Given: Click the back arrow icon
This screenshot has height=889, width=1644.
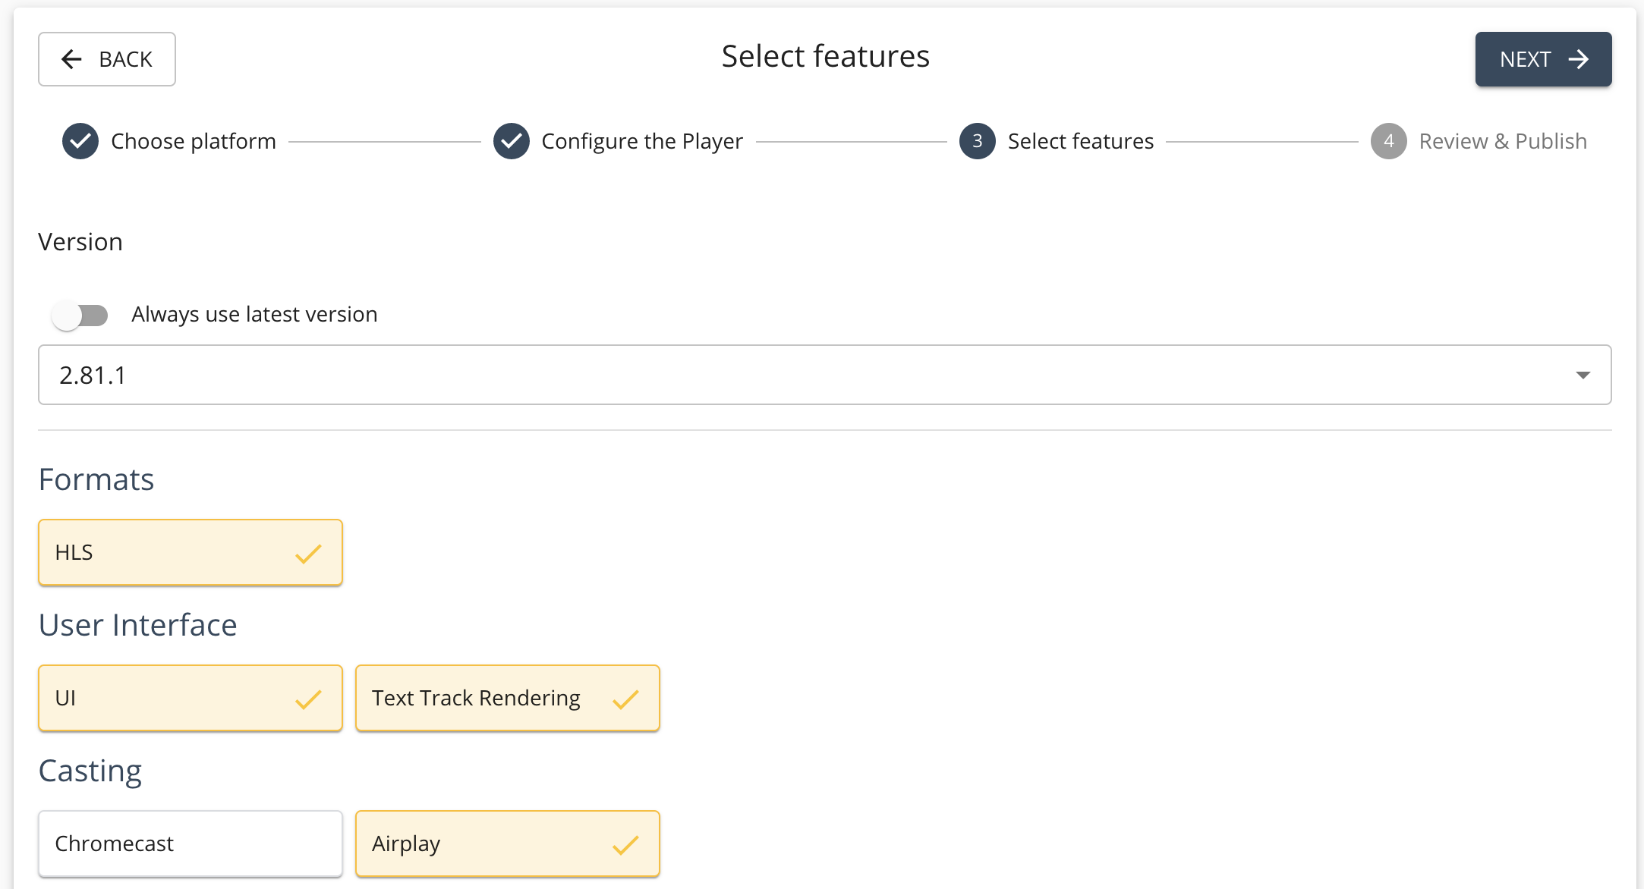Looking at the screenshot, I should click(71, 59).
